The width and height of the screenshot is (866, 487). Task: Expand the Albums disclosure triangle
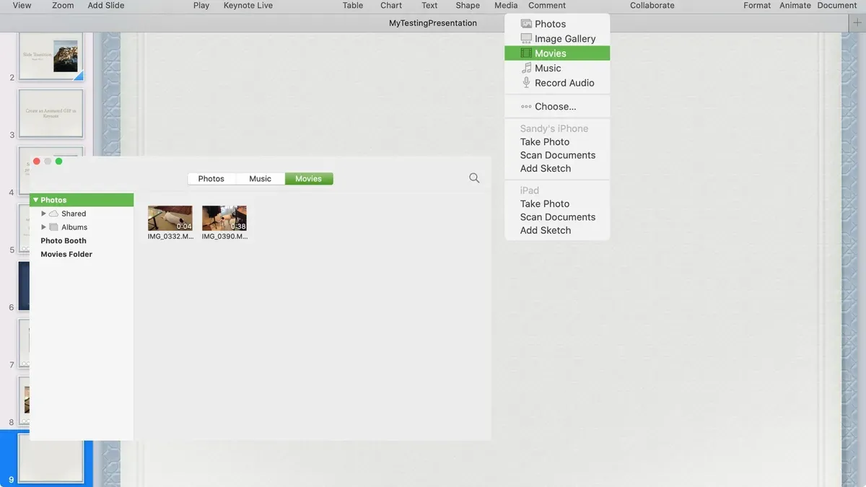[43, 227]
